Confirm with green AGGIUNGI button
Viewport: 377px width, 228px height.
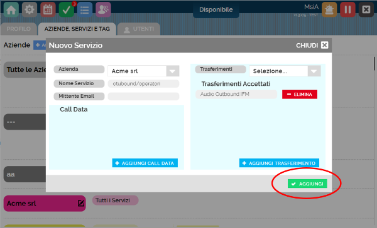[307, 184]
